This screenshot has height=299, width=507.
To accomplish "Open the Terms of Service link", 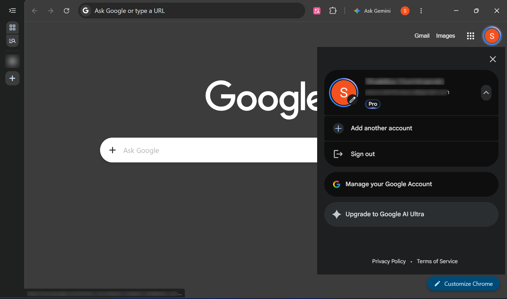I will [x=437, y=261].
